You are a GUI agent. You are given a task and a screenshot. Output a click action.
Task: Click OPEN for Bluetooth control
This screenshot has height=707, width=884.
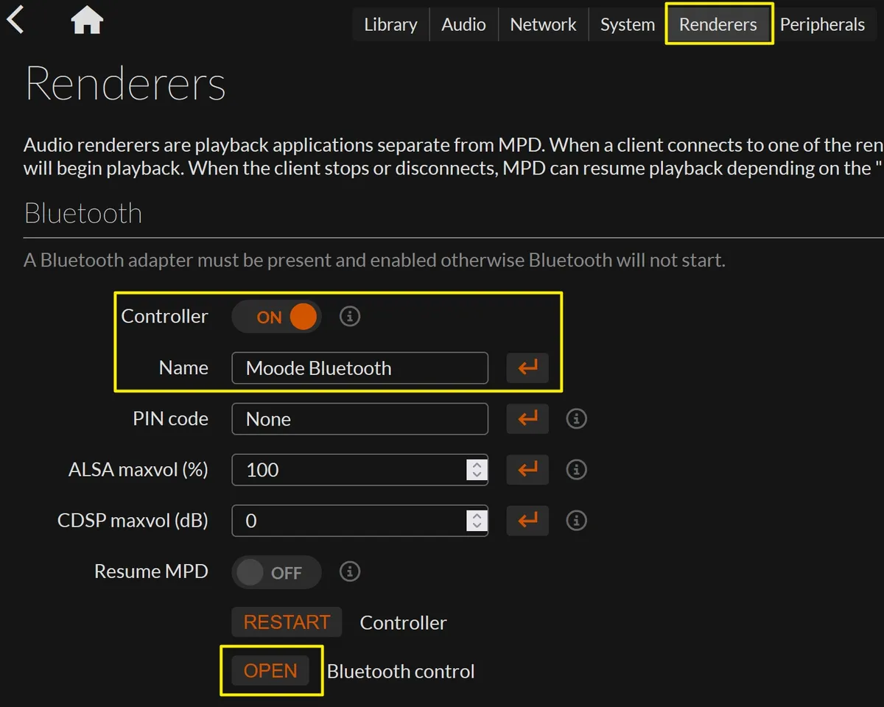click(270, 671)
